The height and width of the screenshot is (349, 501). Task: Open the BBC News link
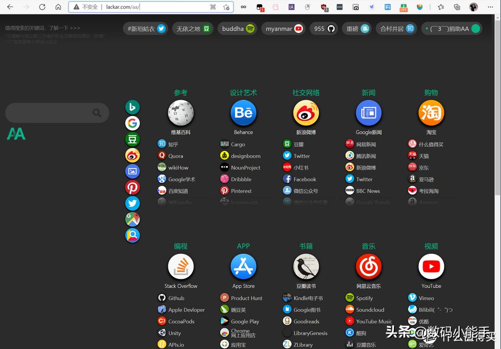click(x=363, y=191)
